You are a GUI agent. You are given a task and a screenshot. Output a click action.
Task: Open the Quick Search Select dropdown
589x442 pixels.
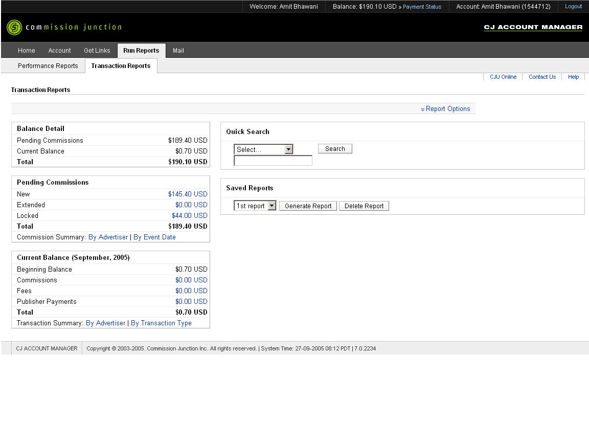[263, 149]
